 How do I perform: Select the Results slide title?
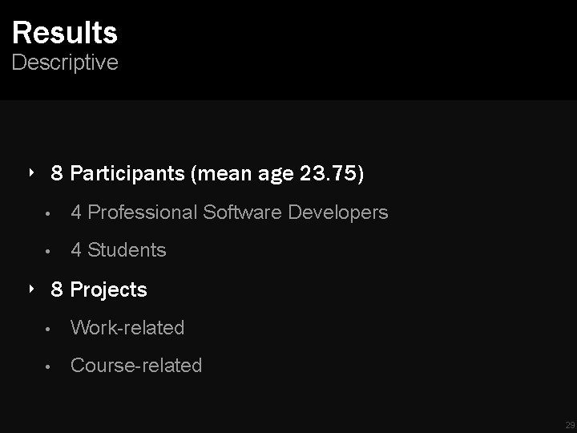coord(65,33)
